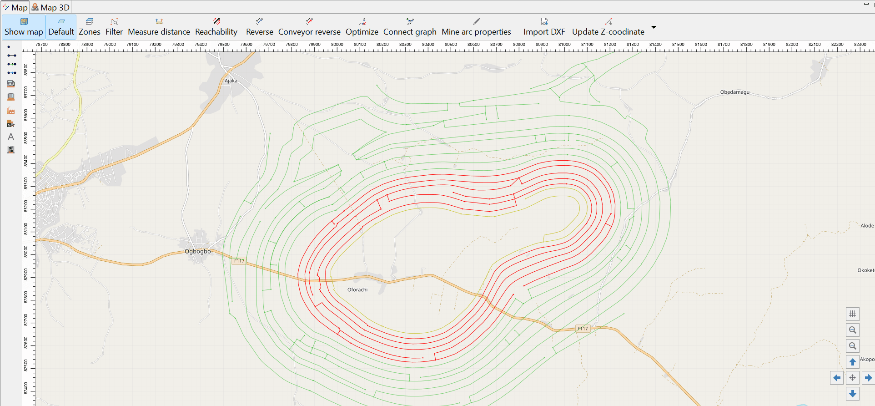Click the Ajaka town label

tap(231, 81)
